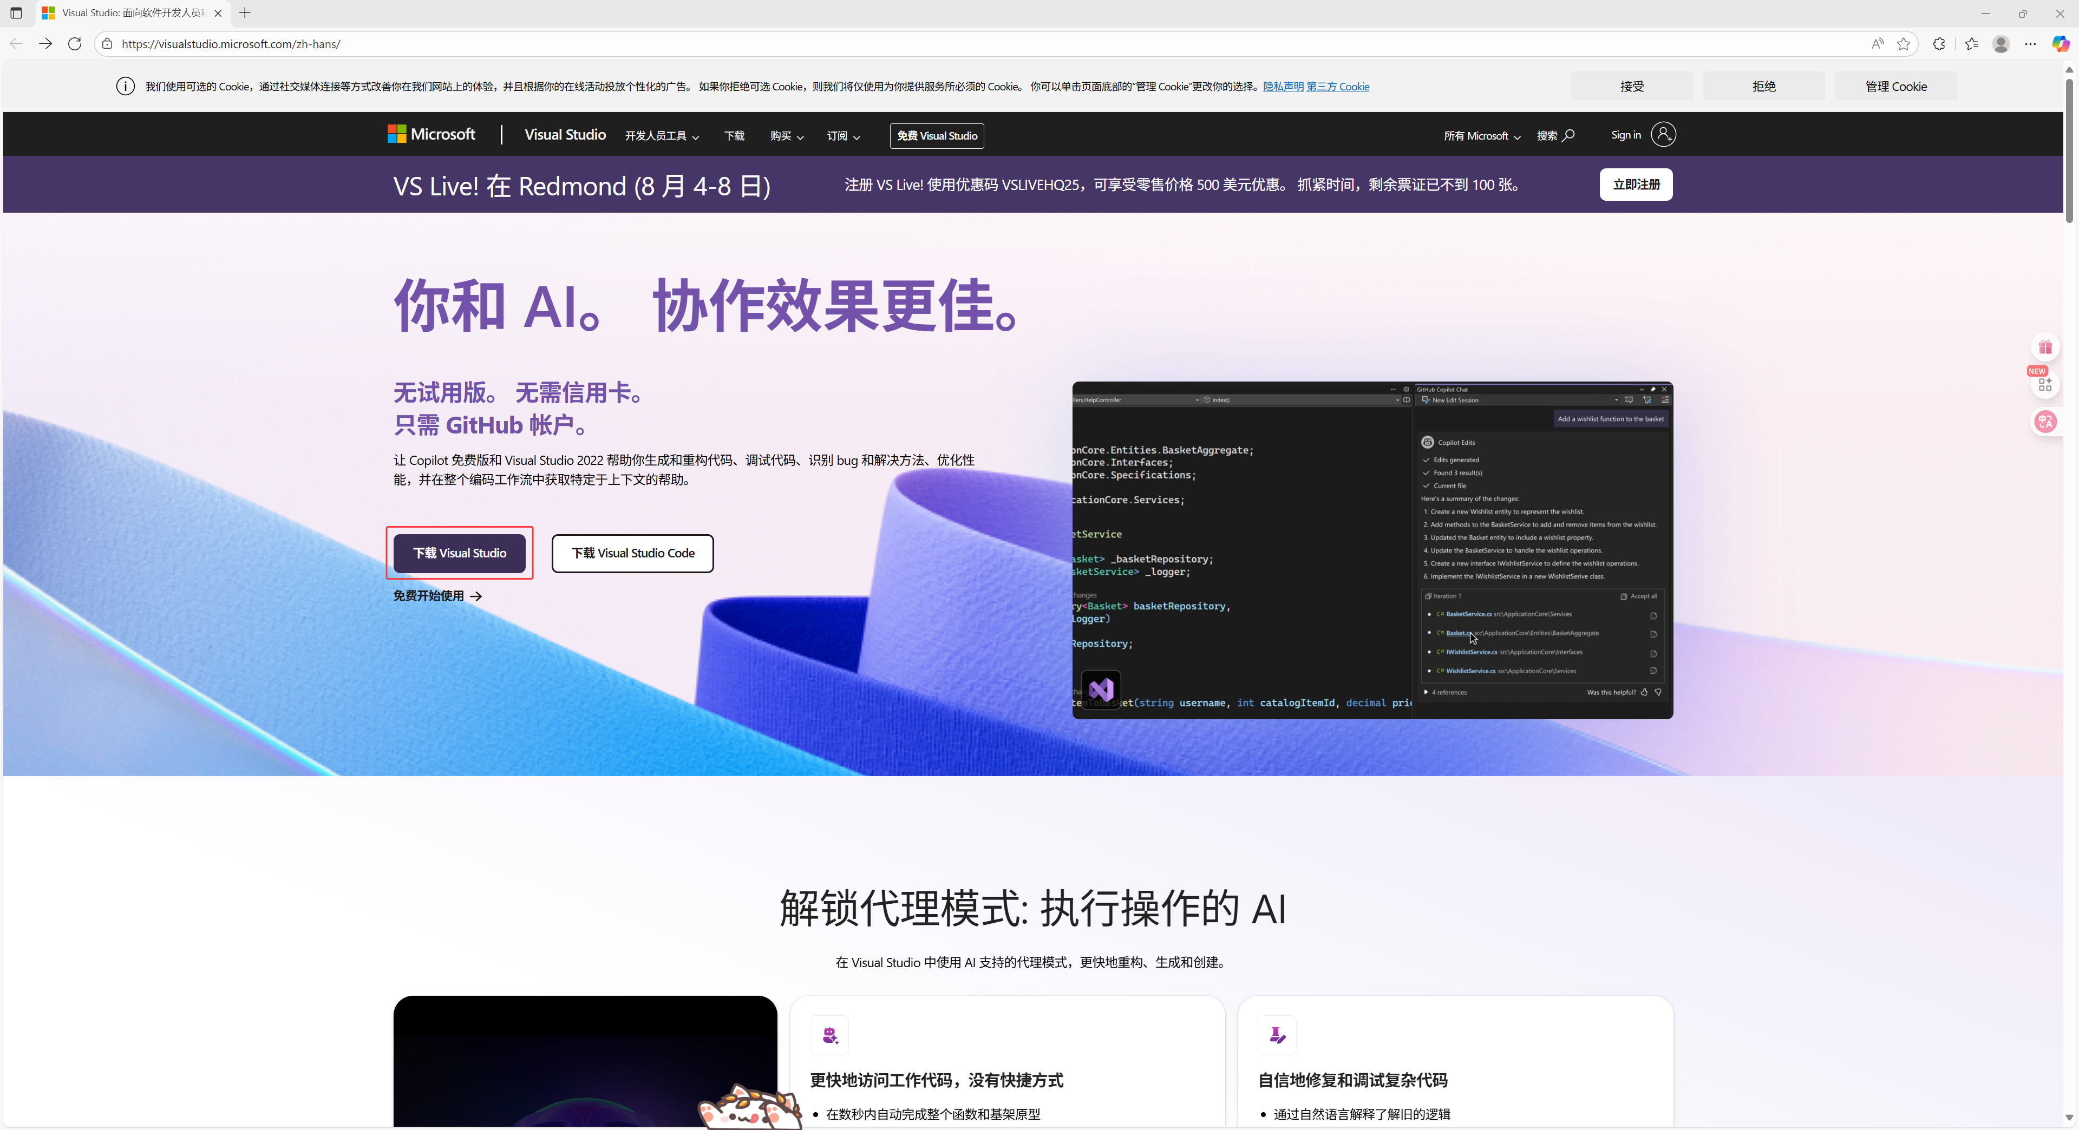Click the black video card at bottom-left
2079x1130 pixels.
click(x=585, y=1061)
